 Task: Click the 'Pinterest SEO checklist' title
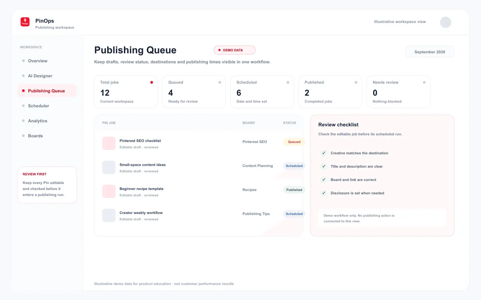click(x=140, y=141)
